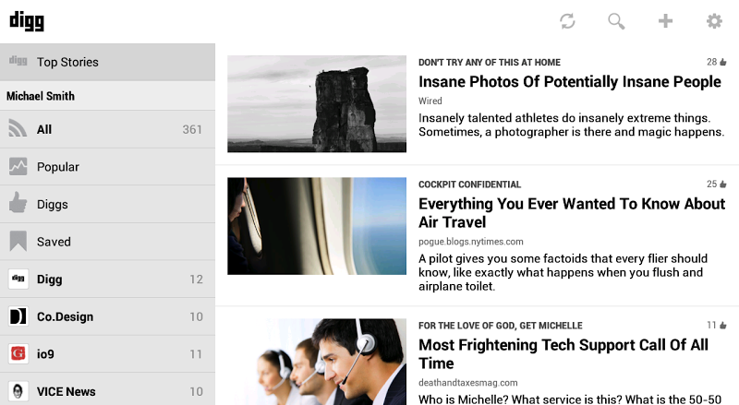This screenshot has width=739, height=405.
Task: Digg the Air Travel story thumbs-up
Action: point(722,185)
